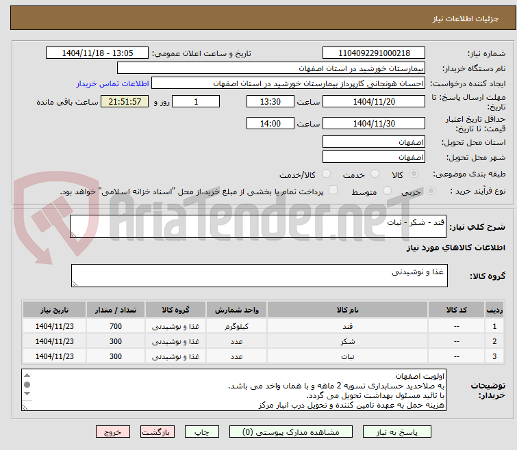Click the بازگشت back button

click(x=157, y=432)
